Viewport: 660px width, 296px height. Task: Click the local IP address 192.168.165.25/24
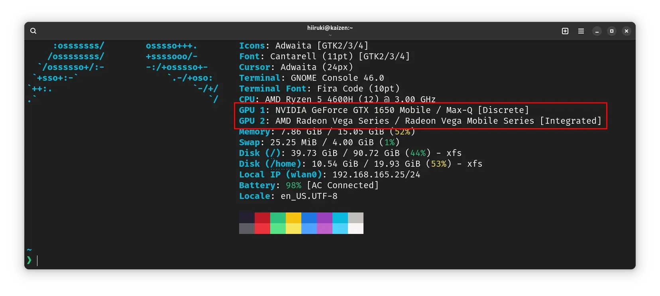376,175
